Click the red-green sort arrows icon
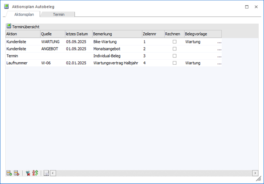The image size is (264, 184). point(35,173)
